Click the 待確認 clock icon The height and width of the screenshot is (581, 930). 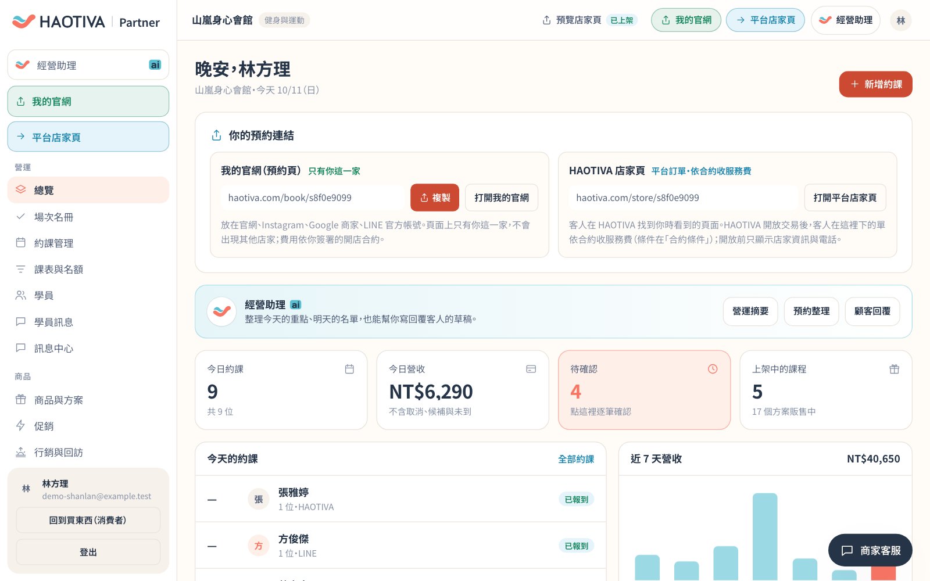(713, 369)
